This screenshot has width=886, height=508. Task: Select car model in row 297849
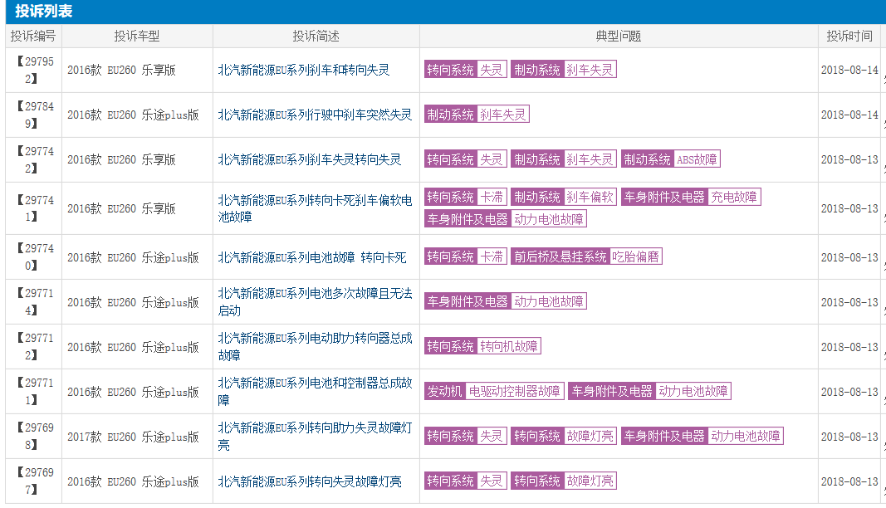[x=134, y=115]
